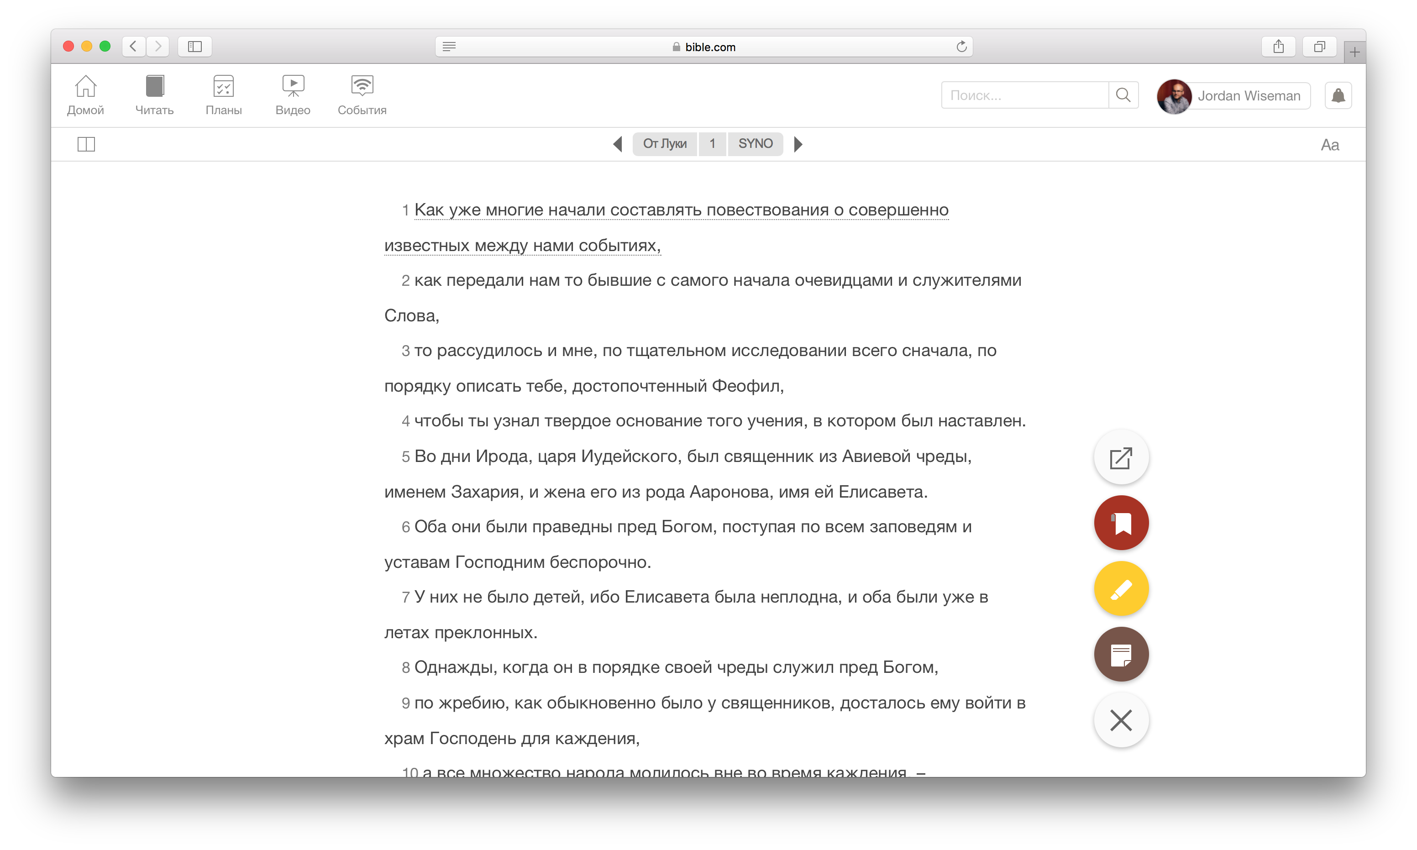1417x850 pixels.
Task: Open the От Луки book selector
Action: point(664,144)
